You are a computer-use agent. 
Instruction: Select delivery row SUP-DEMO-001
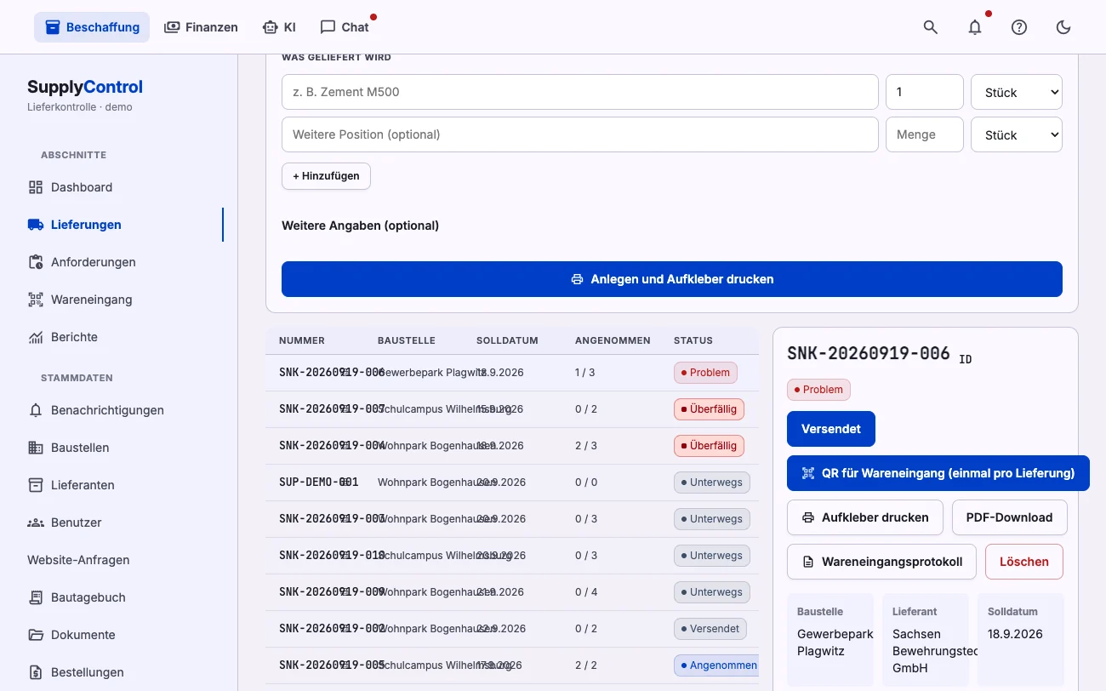click(512, 483)
